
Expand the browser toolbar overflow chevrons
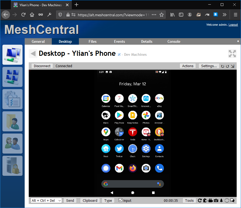coord(224,15)
